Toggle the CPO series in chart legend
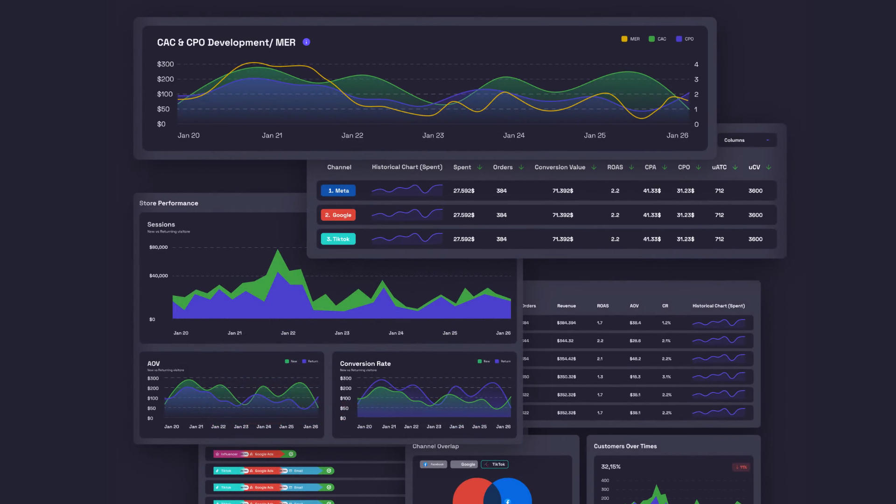The image size is (896, 504). (x=685, y=39)
